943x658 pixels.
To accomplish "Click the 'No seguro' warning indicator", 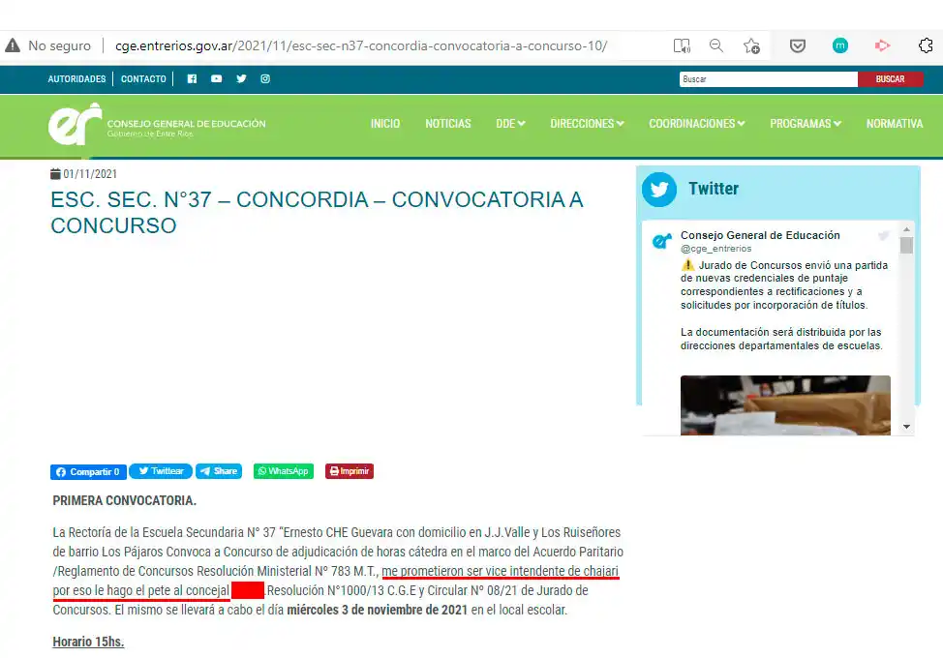I will click(x=46, y=45).
